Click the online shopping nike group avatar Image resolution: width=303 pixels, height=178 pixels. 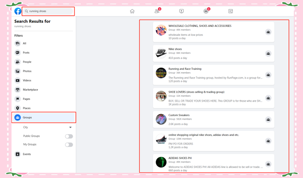(x=161, y=139)
